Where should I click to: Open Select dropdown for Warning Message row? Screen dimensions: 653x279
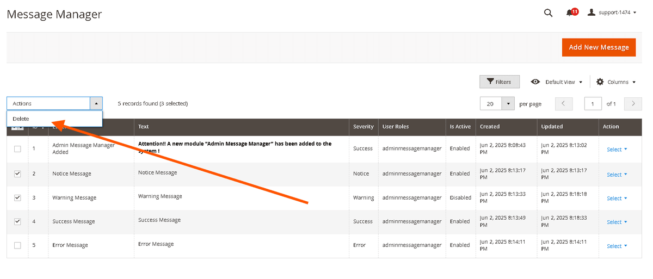[617, 198]
